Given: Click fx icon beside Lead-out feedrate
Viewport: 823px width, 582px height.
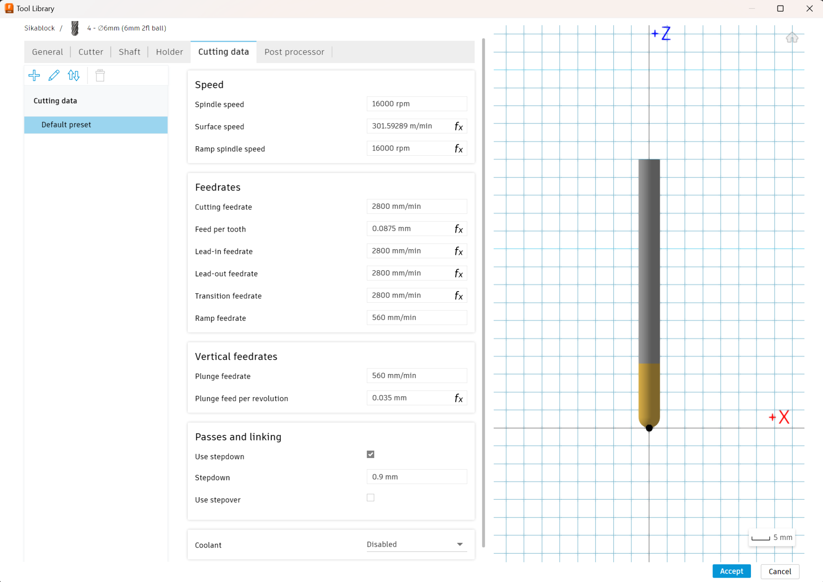Looking at the screenshot, I should click(x=458, y=274).
